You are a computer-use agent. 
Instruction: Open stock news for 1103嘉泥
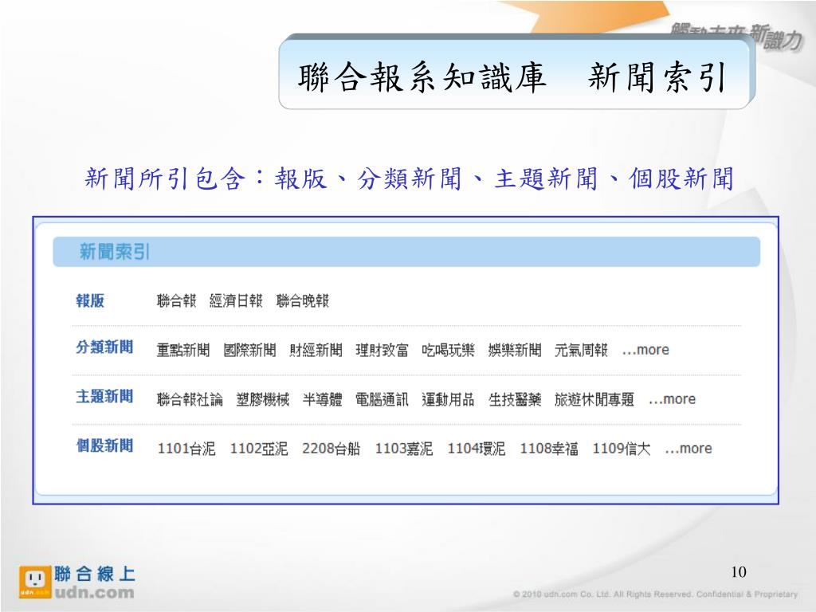tap(404, 449)
